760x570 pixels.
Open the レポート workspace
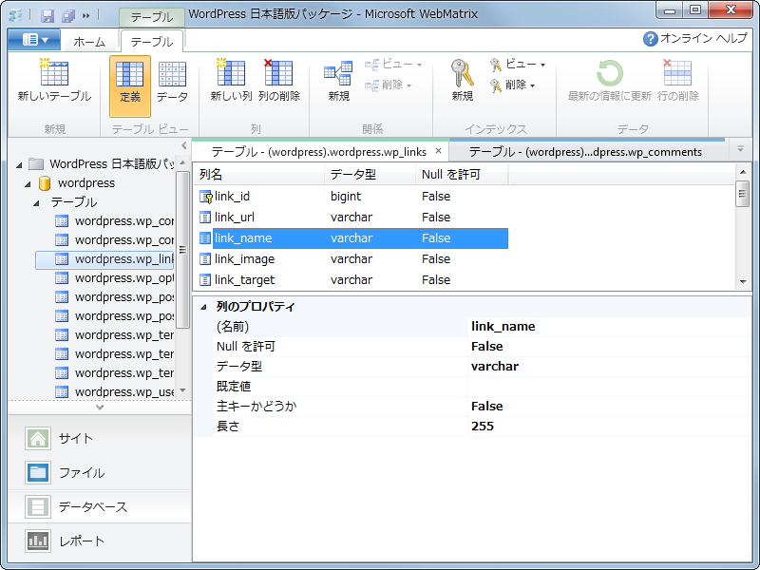point(100,541)
